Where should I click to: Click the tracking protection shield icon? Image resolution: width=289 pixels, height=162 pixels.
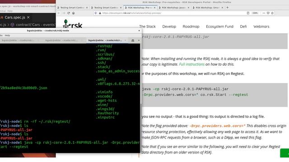(x=95, y=13)
